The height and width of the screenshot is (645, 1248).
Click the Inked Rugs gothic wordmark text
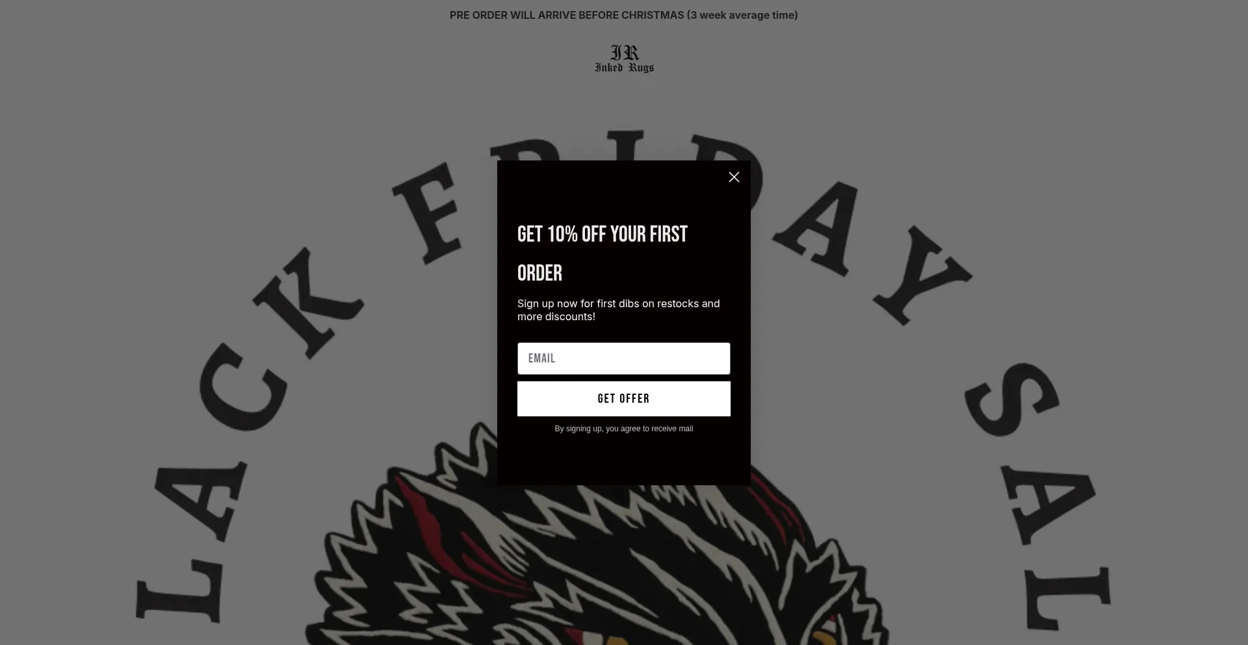624,68
